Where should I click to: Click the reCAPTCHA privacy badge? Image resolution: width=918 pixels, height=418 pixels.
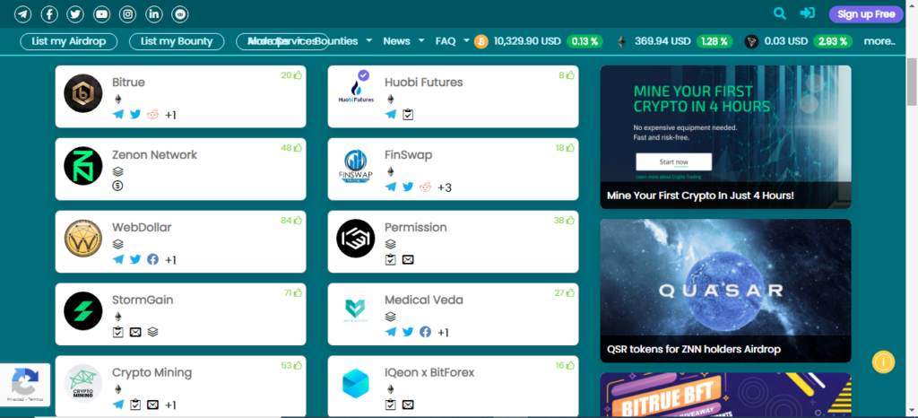click(25, 384)
